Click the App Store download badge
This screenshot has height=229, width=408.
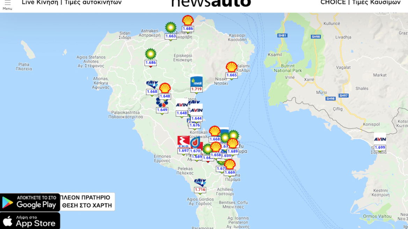(x=30, y=221)
